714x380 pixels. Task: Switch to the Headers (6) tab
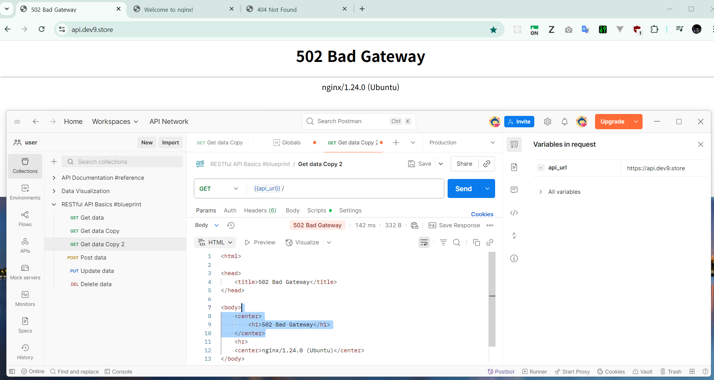pyautogui.click(x=260, y=211)
